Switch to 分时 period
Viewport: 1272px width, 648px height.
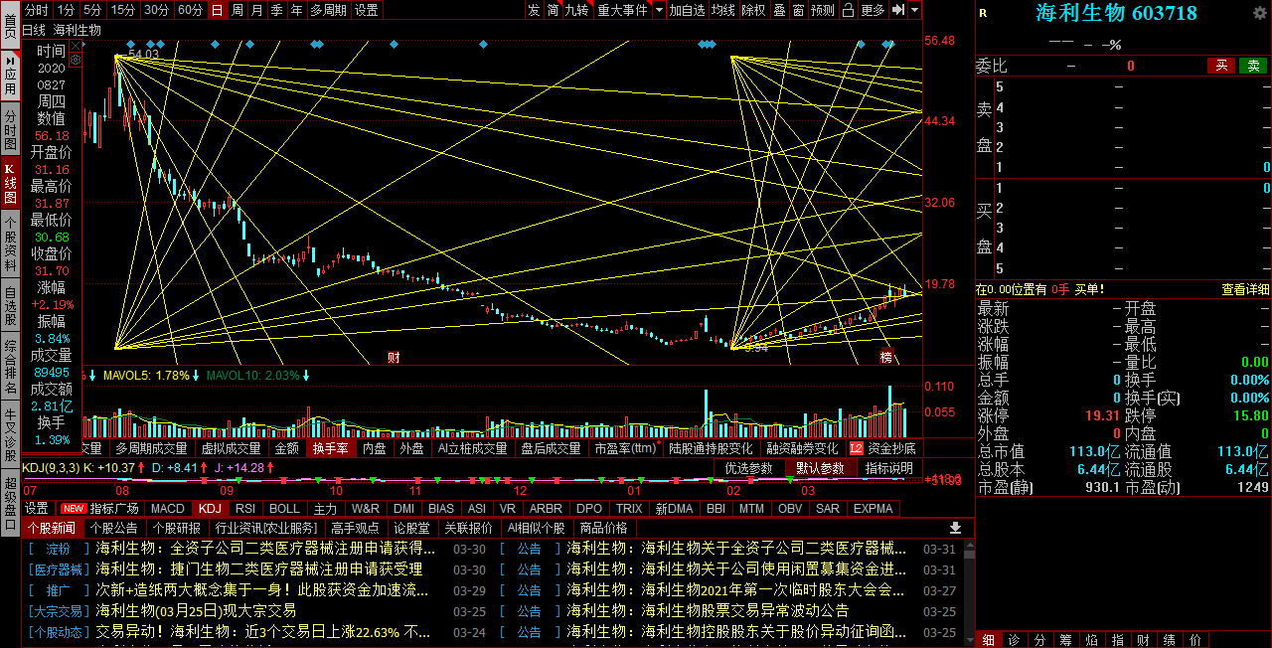36,10
